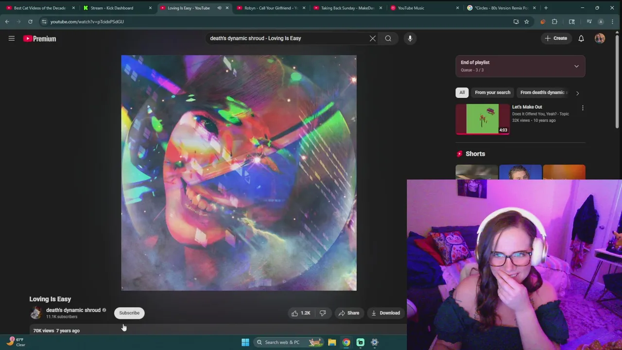
Task: Open the media controls icon in toolbar
Action: tap(589, 21)
